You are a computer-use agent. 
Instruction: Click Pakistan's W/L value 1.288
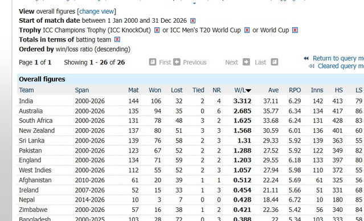pos(242,151)
